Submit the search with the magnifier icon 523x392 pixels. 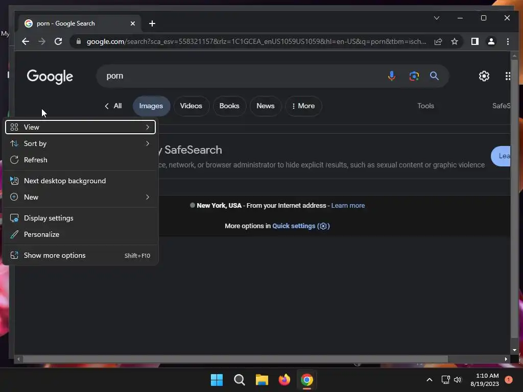coord(434,76)
